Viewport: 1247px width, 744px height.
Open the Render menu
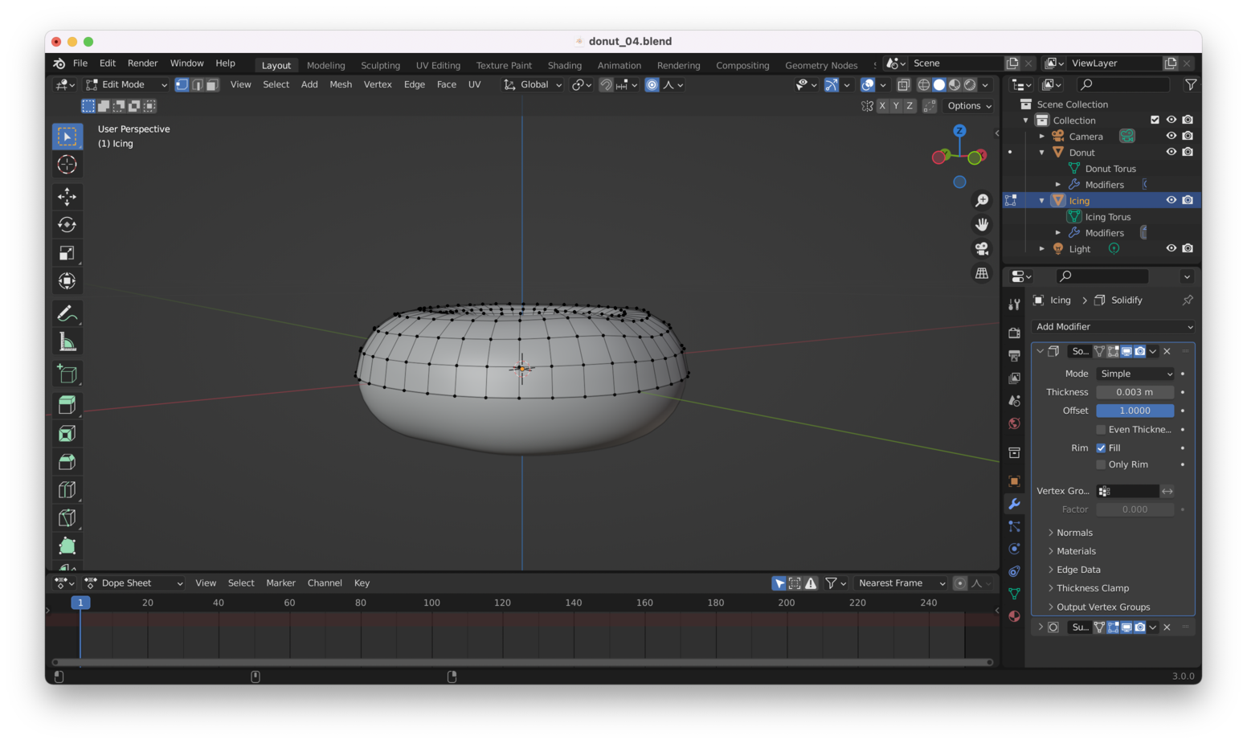[x=142, y=63]
